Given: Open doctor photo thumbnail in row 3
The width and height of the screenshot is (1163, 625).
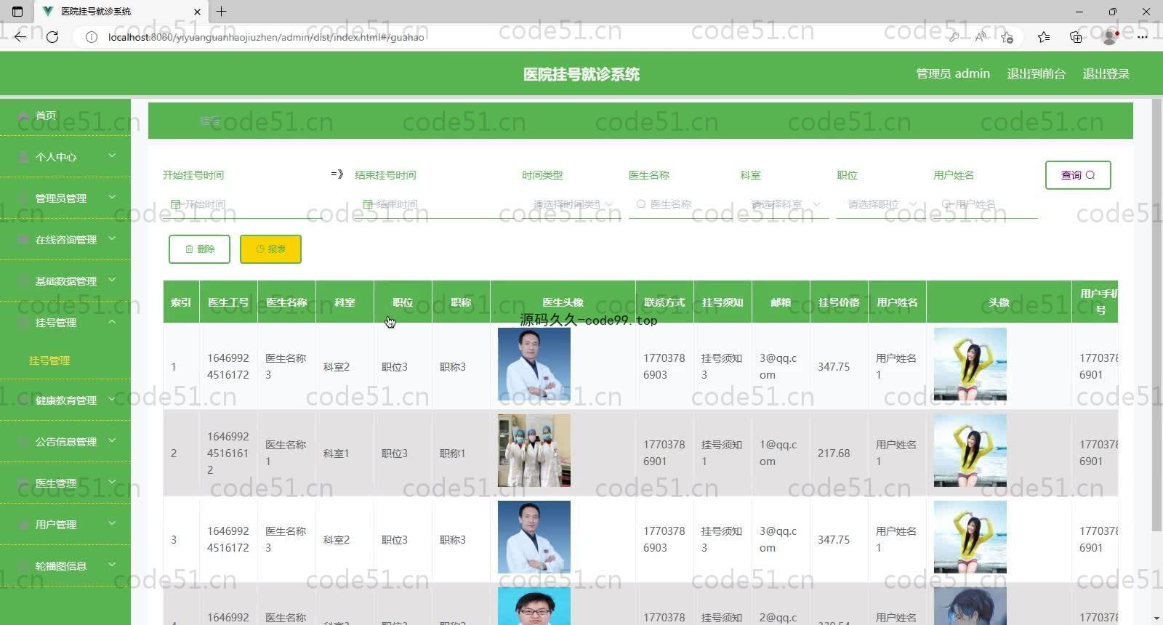Looking at the screenshot, I should click(x=534, y=537).
